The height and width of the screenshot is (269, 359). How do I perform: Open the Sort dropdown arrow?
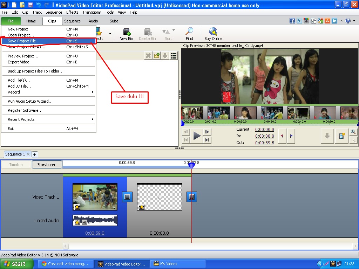pyautogui.click(x=174, y=30)
